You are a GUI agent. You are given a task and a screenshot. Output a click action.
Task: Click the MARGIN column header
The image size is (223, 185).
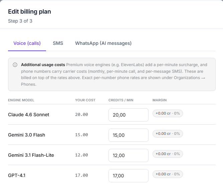point(160,100)
